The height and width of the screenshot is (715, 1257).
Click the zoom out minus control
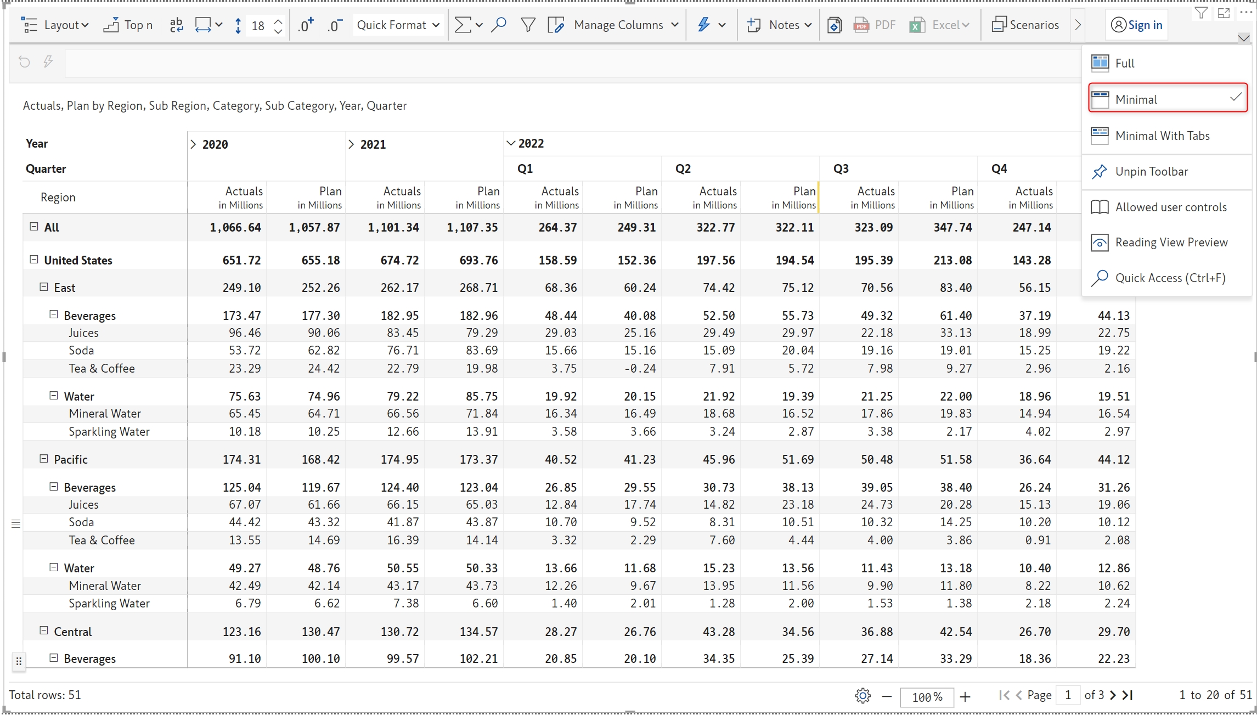click(887, 696)
